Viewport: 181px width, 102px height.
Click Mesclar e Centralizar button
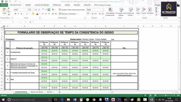(x=68, y=14)
